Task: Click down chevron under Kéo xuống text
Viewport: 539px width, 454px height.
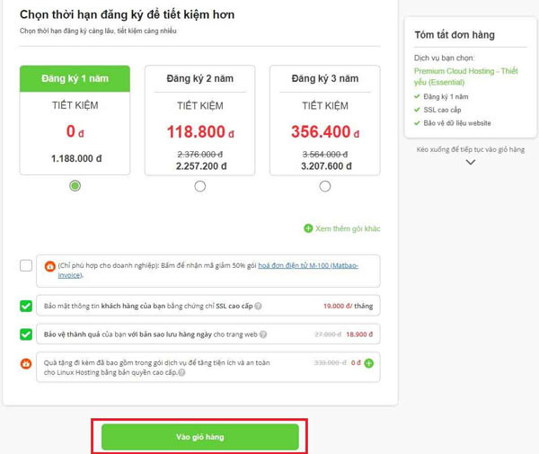Action: tap(470, 162)
